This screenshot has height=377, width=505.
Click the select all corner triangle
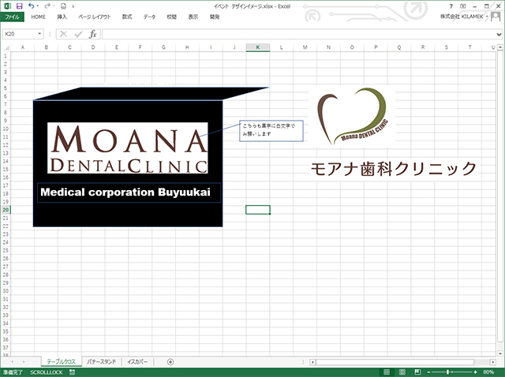pyautogui.click(x=6, y=47)
